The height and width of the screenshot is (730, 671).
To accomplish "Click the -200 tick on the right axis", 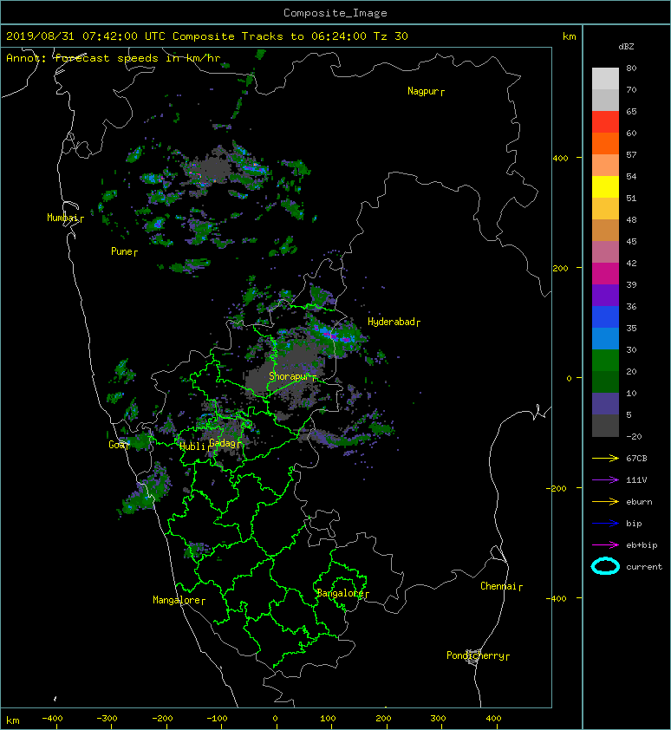I will tap(557, 488).
